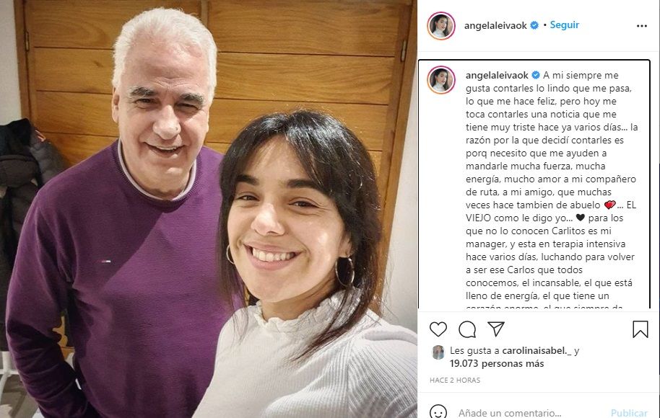Click the small liker avatar thumbnail

pos(438,352)
